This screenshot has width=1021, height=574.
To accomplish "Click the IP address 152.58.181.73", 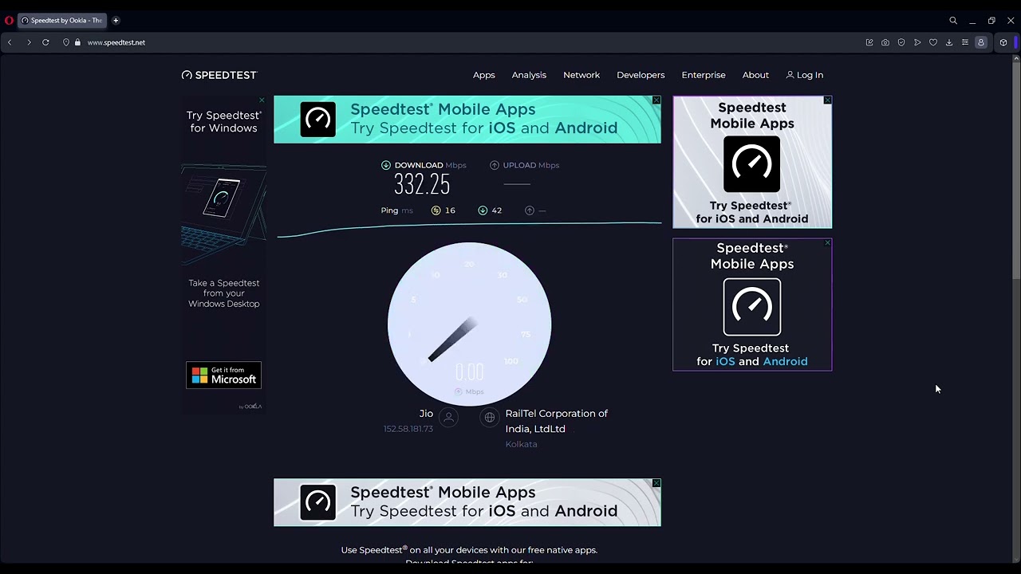I will pyautogui.click(x=408, y=429).
